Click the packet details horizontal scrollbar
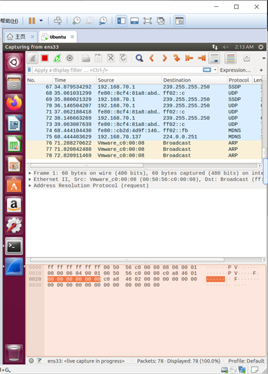The image size is (268, 374). coord(127,260)
